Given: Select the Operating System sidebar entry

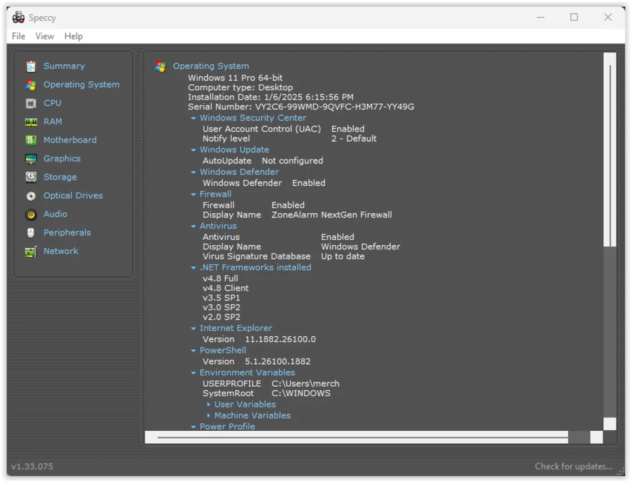Looking at the screenshot, I should click(81, 84).
